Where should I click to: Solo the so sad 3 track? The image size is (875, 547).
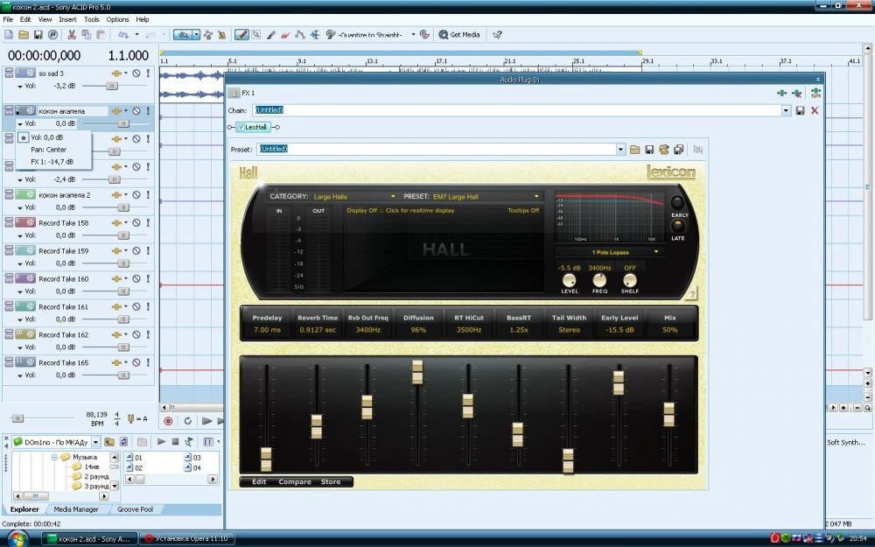(148, 74)
